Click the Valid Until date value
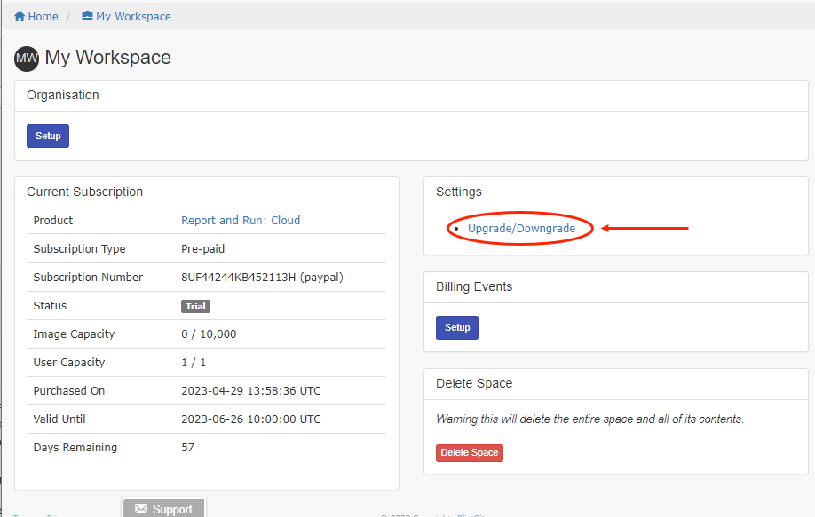Image resolution: width=815 pixels, height=517 pixels. tap(251, 419)
